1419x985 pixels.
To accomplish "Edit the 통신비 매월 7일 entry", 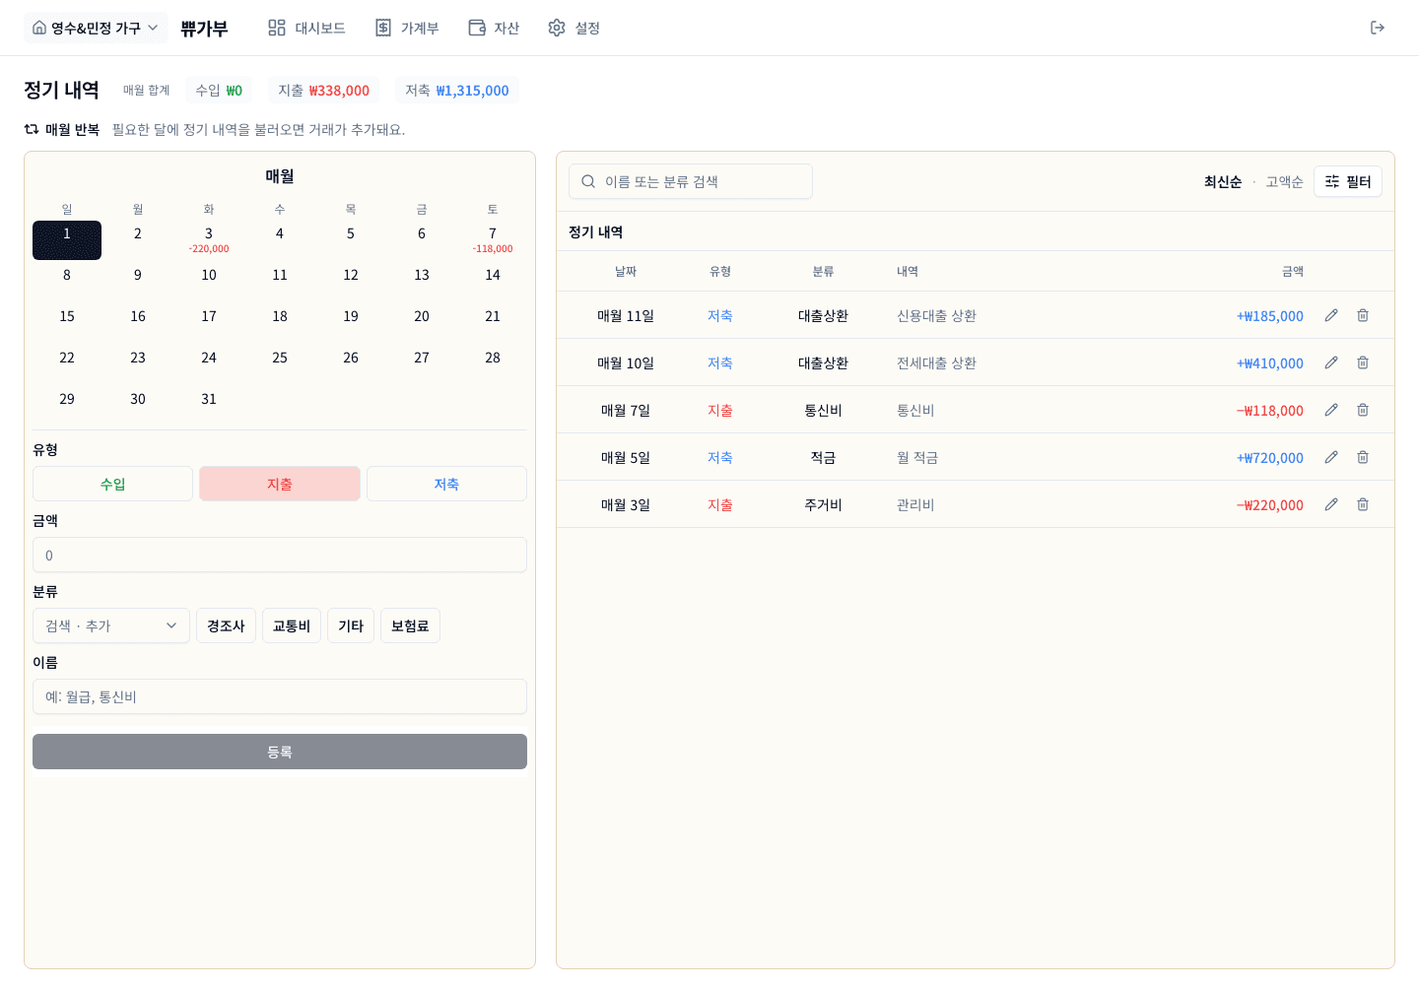I will click(1331, 410).
